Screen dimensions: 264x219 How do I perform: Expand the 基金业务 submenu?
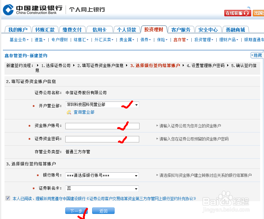coord(19,40)
